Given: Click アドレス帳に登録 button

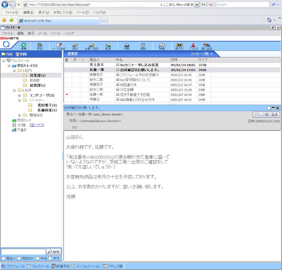Looking at the screenshot, I should (266, 115).
